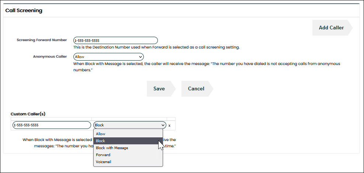Screen dimensions: 364x173
Task: Cancel the call screening changes
Action: coord(196,89)
